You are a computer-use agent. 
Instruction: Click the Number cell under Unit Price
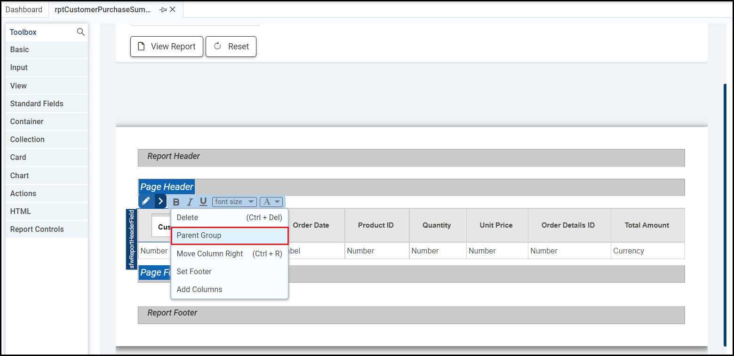[x=497, y=251]
